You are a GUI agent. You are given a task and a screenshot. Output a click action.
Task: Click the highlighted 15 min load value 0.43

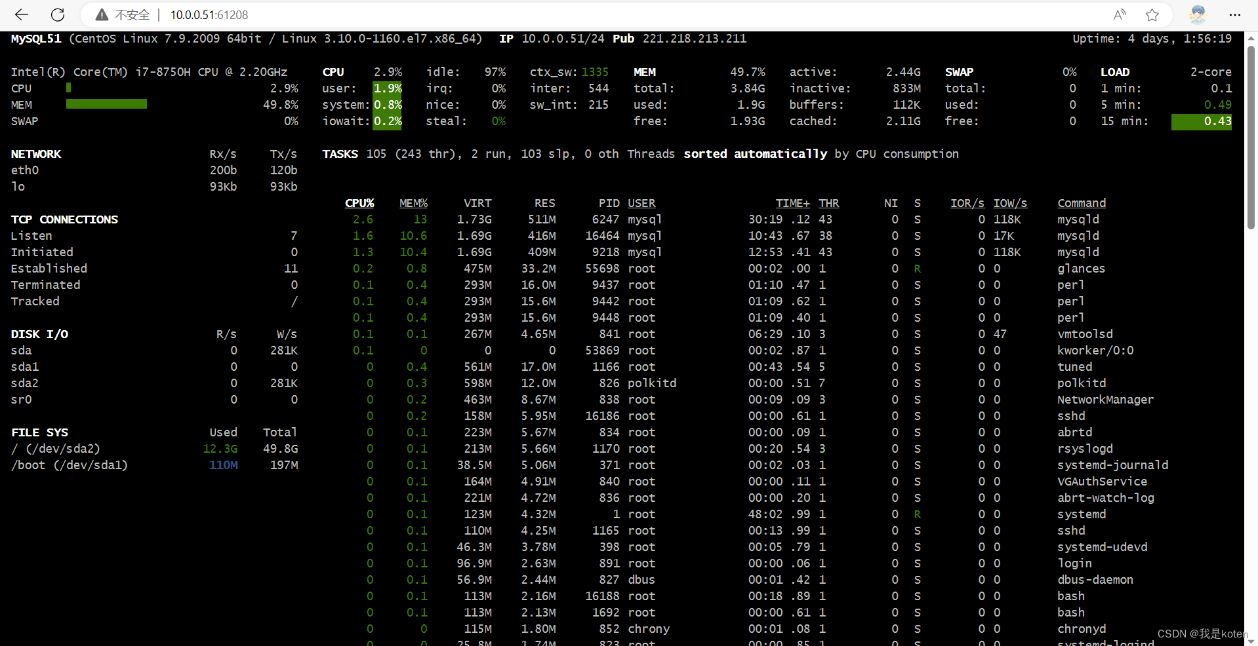point(1202,121)
